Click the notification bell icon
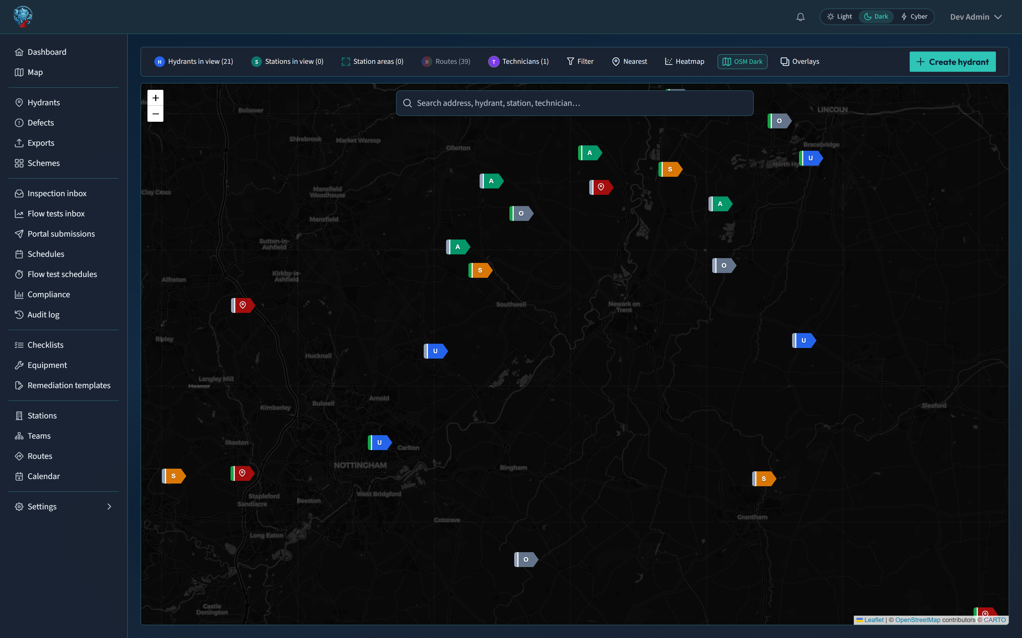Screen dimensions: 1022x638 pos(800,17)
